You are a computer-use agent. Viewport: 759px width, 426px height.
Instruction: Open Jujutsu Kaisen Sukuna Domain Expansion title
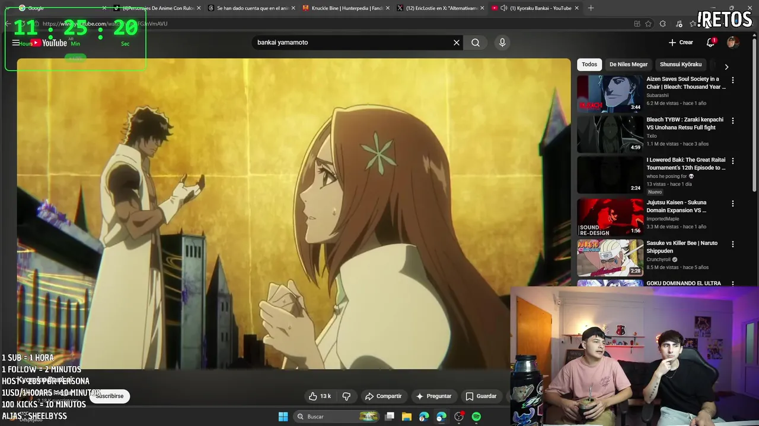pos(677,206)
